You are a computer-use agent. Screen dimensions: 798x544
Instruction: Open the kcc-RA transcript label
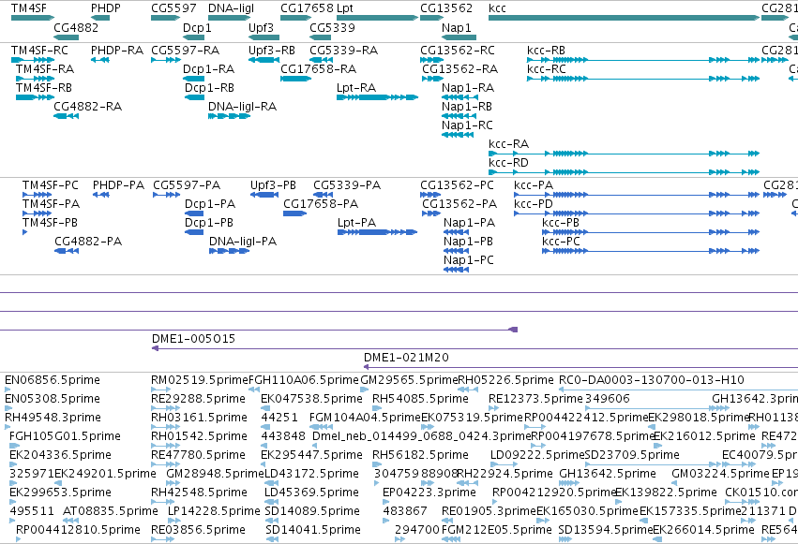[x=508, y=144]
